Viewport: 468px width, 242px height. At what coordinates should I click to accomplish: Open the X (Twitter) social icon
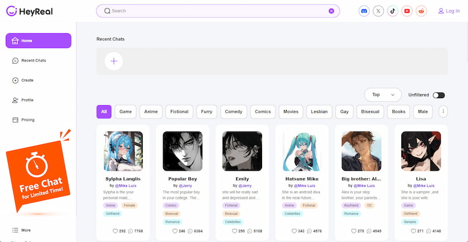tap(378, 11)
